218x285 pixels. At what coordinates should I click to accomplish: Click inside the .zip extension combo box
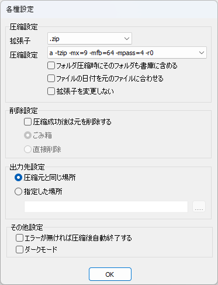coord(89,39)
